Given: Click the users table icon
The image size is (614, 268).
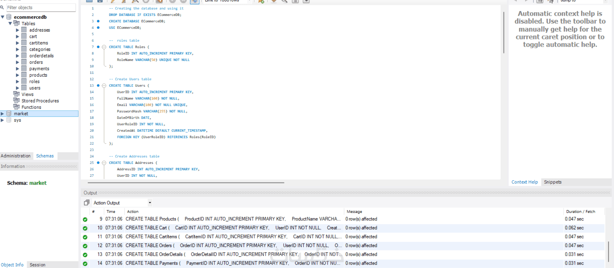Looking at the screenshot, I should point(24,88).
